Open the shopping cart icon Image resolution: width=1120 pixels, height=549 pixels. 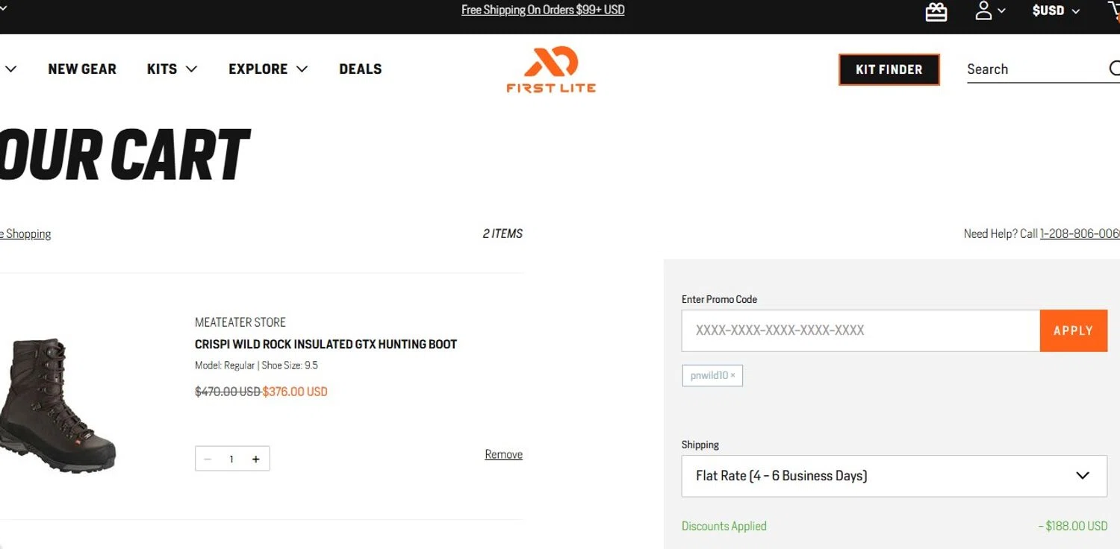click(x=1114, y=11)
